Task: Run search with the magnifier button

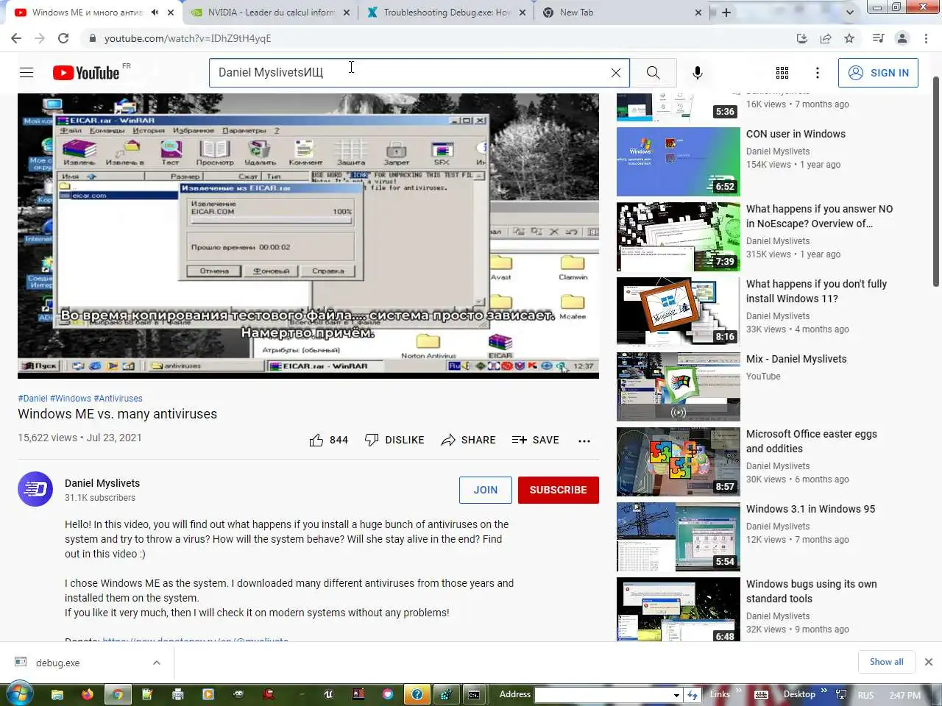Action: 653,73
